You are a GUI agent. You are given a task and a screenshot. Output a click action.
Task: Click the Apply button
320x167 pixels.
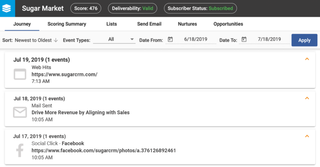(304, 40)
